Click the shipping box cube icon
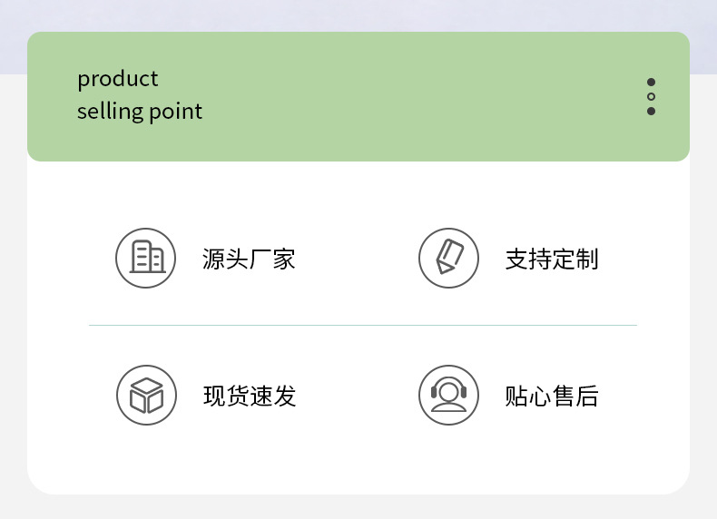Screen dimensions: 717x519 [145, 396]
